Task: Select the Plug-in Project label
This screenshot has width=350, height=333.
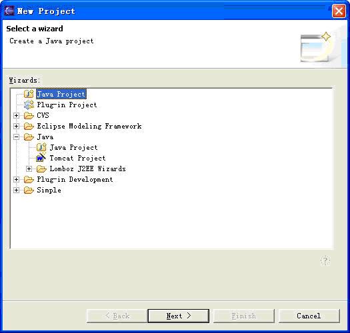Action: (x=67, y=105)
